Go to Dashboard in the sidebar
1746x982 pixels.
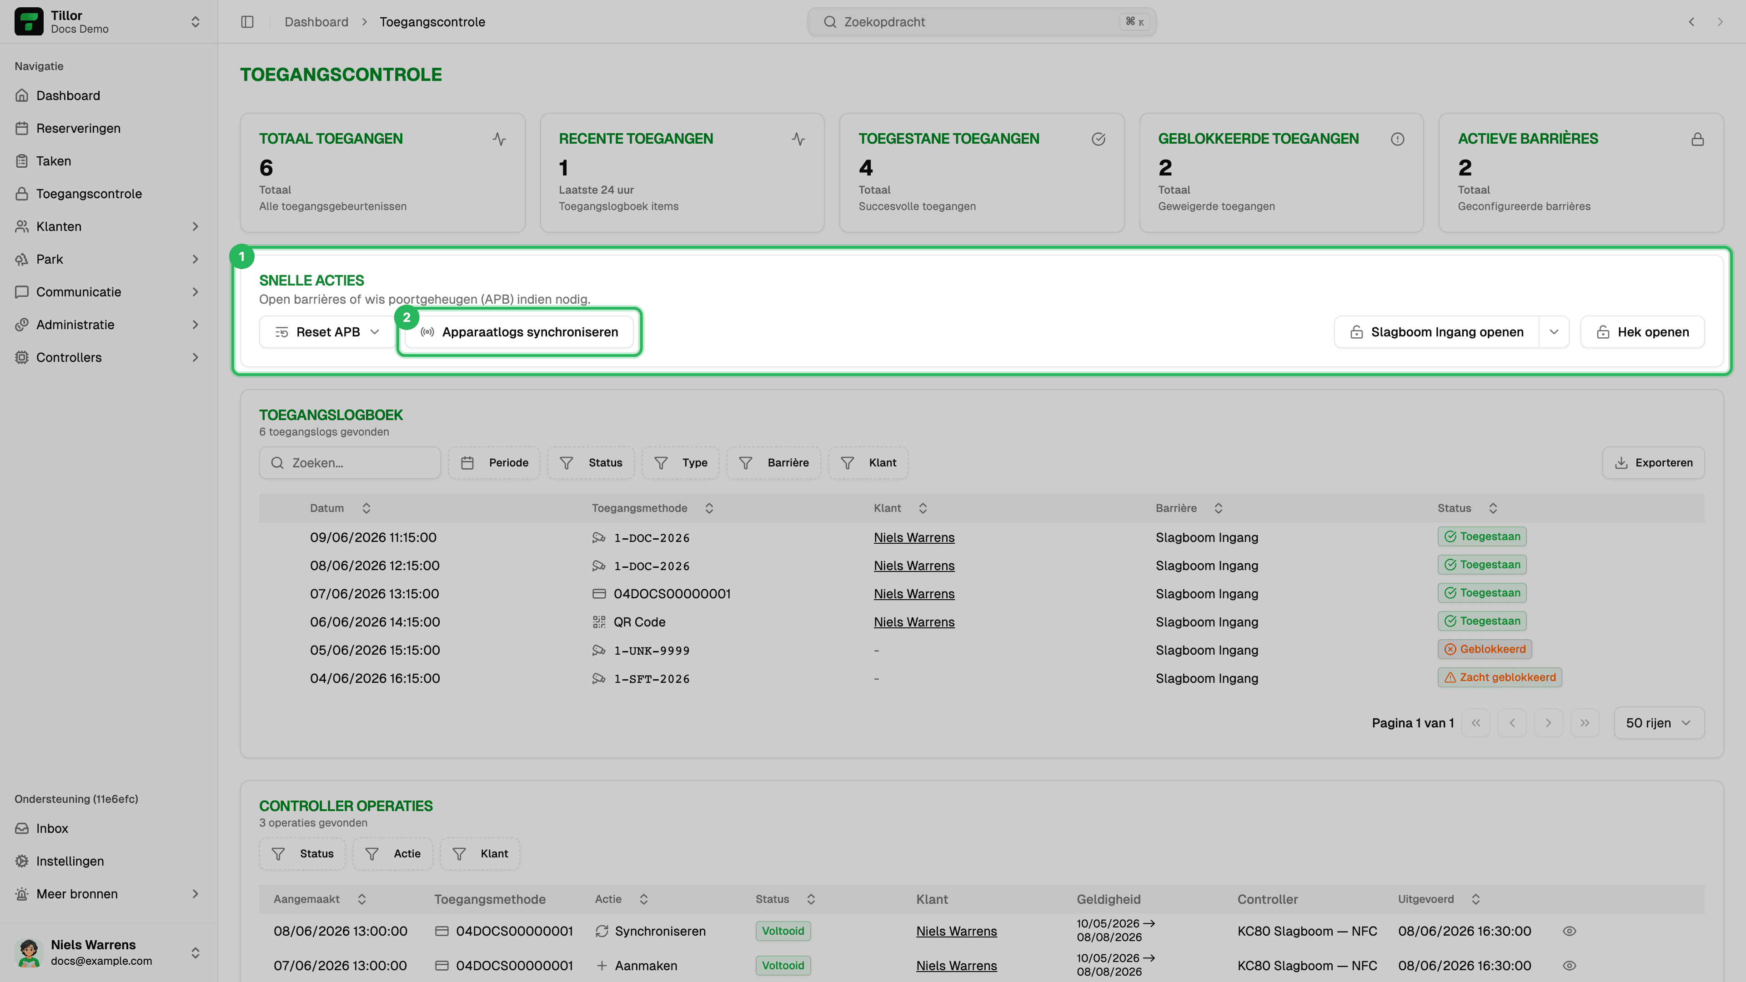tap(109, 95)
